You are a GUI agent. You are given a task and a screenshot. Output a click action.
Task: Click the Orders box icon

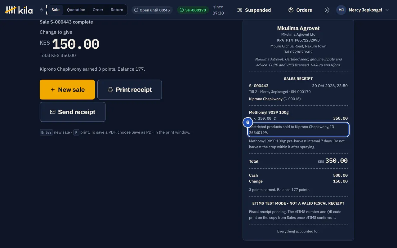point(291,10)
